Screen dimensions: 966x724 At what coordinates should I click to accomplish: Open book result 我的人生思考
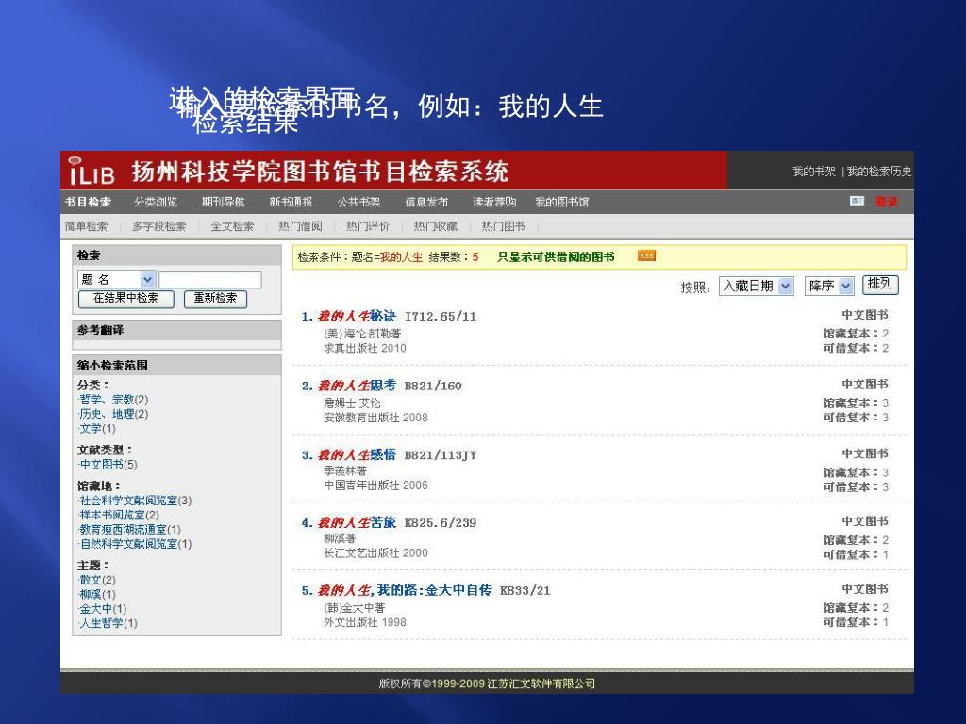pyautogui.click(x=357, y=386)
